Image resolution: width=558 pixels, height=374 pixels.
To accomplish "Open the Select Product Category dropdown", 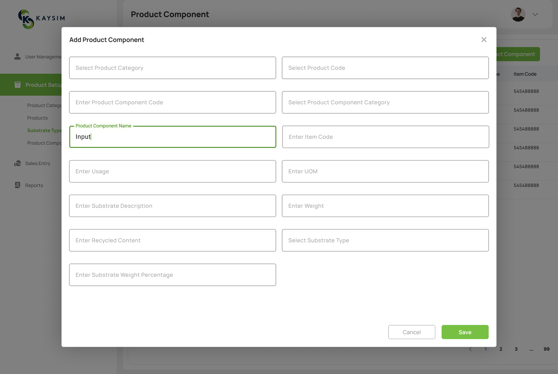I will click(172, 68).
